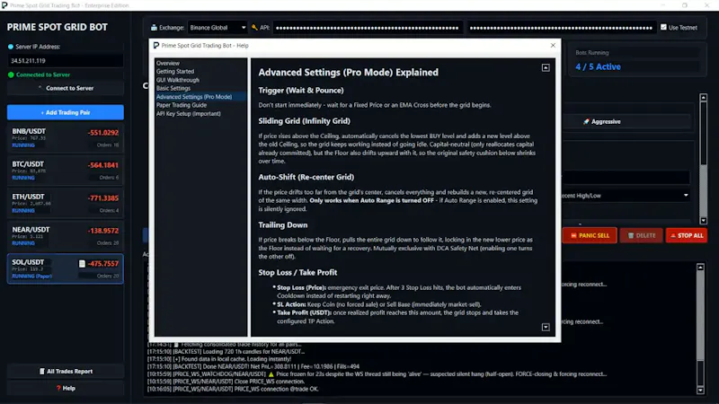Click the paper document icon on SOL/USDT
719x404 pixels.
[82, 263]
